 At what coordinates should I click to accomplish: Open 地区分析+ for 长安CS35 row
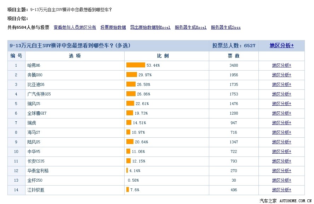pos(281,161)
